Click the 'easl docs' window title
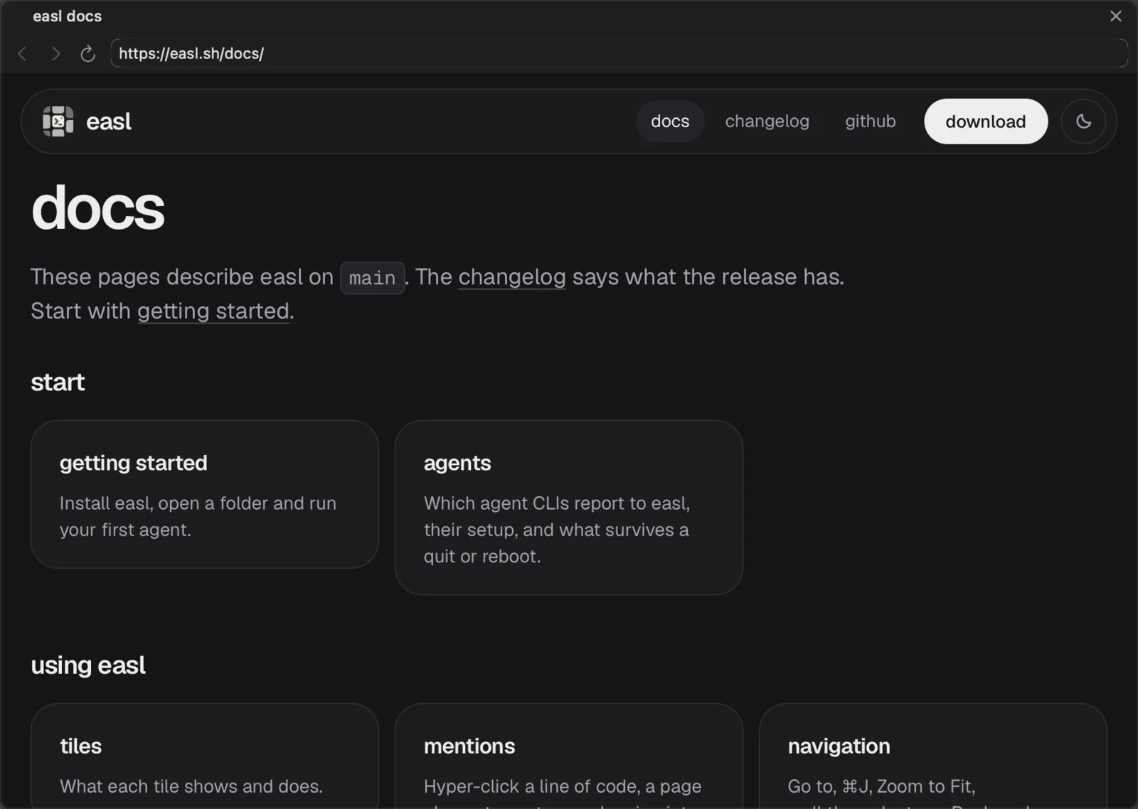 [68, 16]
